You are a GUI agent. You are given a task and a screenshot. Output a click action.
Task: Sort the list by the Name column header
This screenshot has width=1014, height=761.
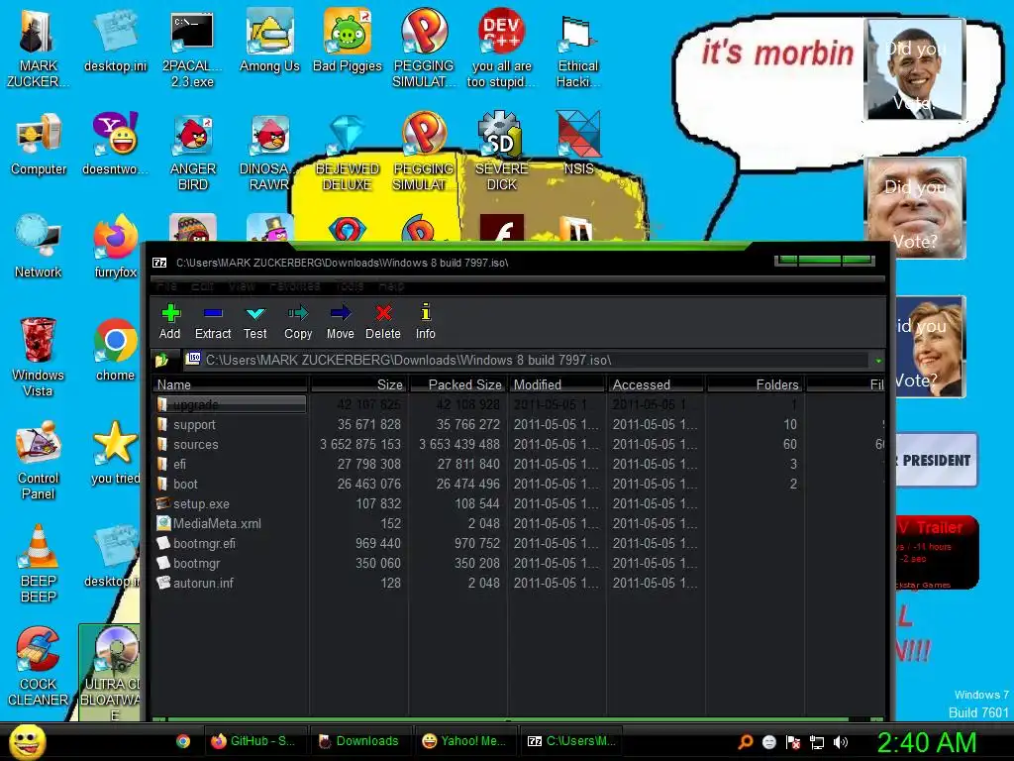point(230,384)
